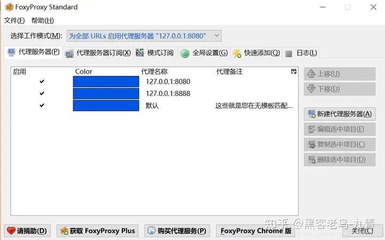
Task: Click the FoxyProxy fox icon in title bar
Action: click(9, 7)
